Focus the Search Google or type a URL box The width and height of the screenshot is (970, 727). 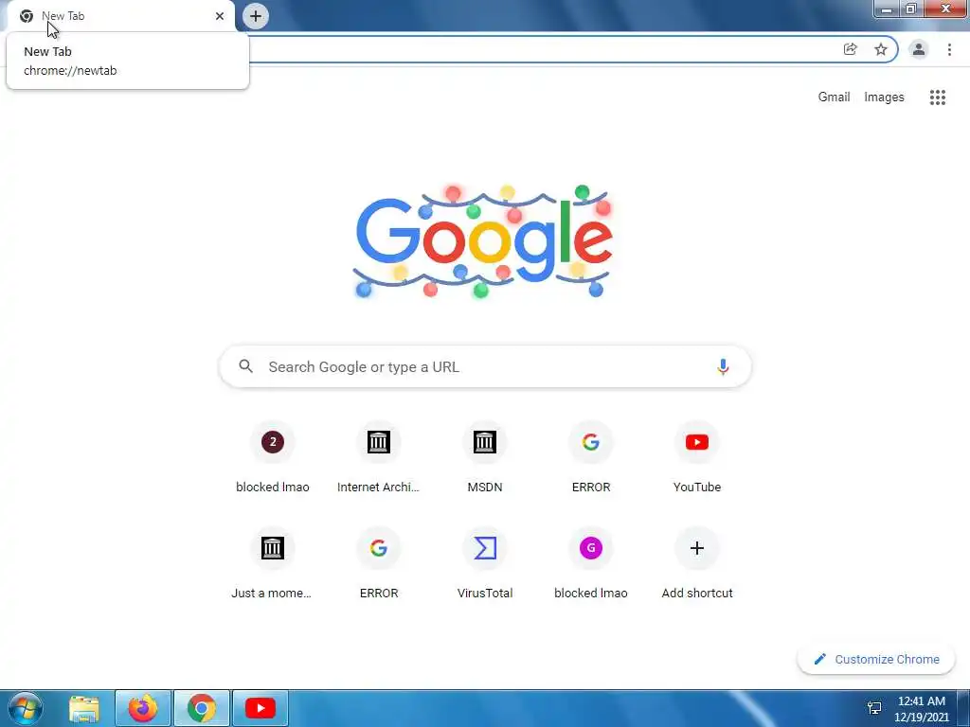(x=485, y=366)
